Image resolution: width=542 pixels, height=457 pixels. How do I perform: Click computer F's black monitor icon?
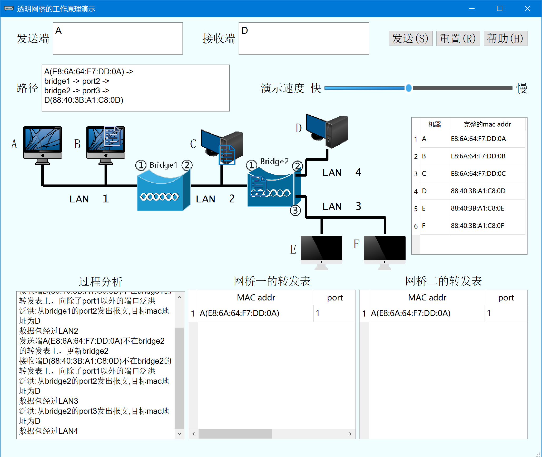click(x=385, y=249)
